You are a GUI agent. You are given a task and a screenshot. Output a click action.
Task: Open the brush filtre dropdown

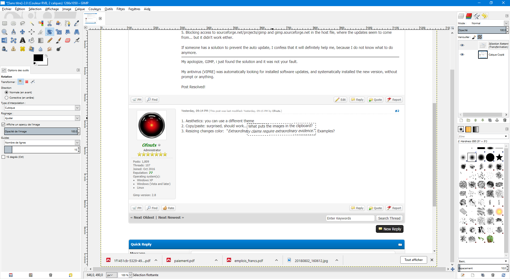pos(506,136)
